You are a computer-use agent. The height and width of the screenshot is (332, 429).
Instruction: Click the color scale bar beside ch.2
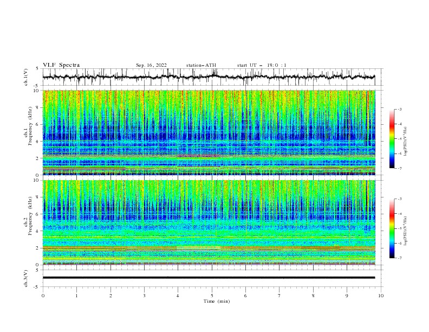tap(392, 228)
